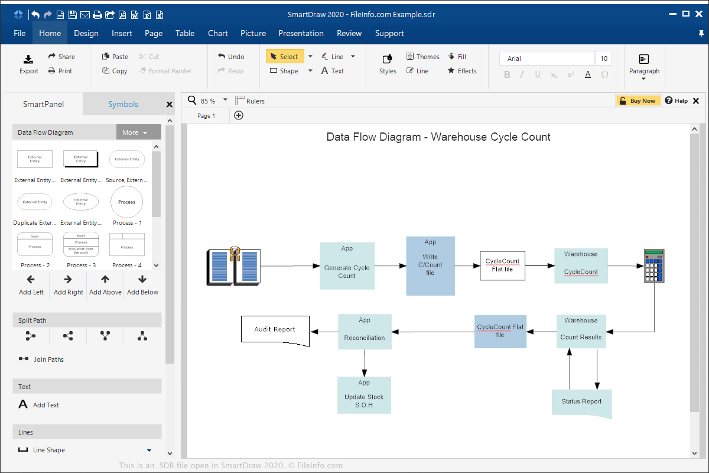Close the SmartPanel with the X
This screenshot has width=709, height=473.
[169, 104]
